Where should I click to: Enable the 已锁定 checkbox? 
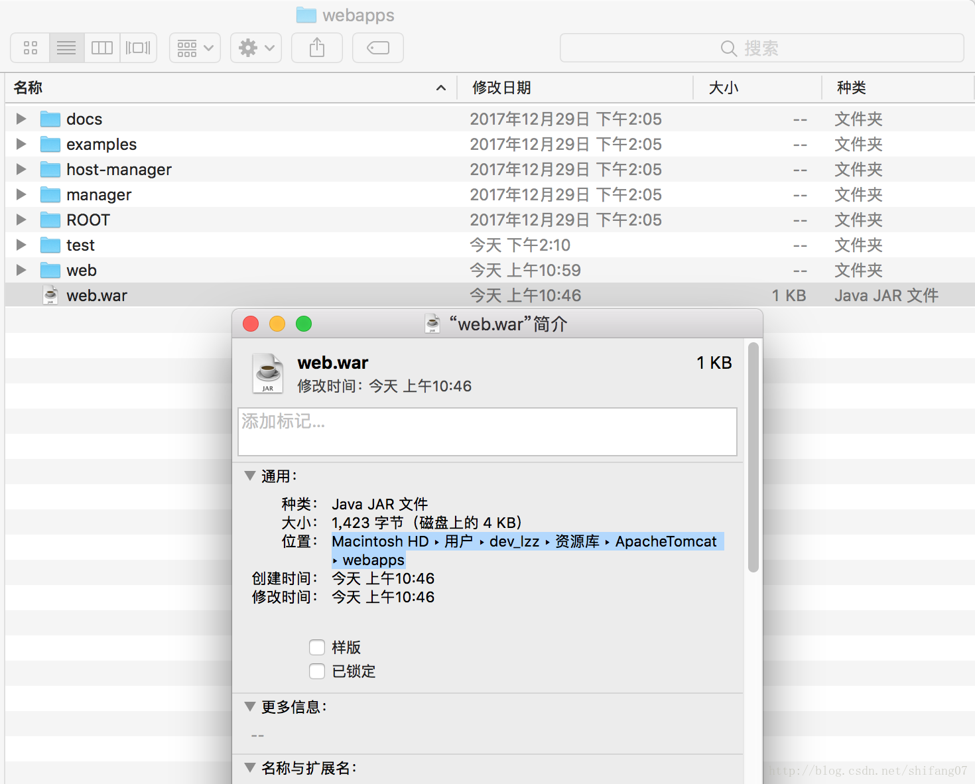(317, 671)
